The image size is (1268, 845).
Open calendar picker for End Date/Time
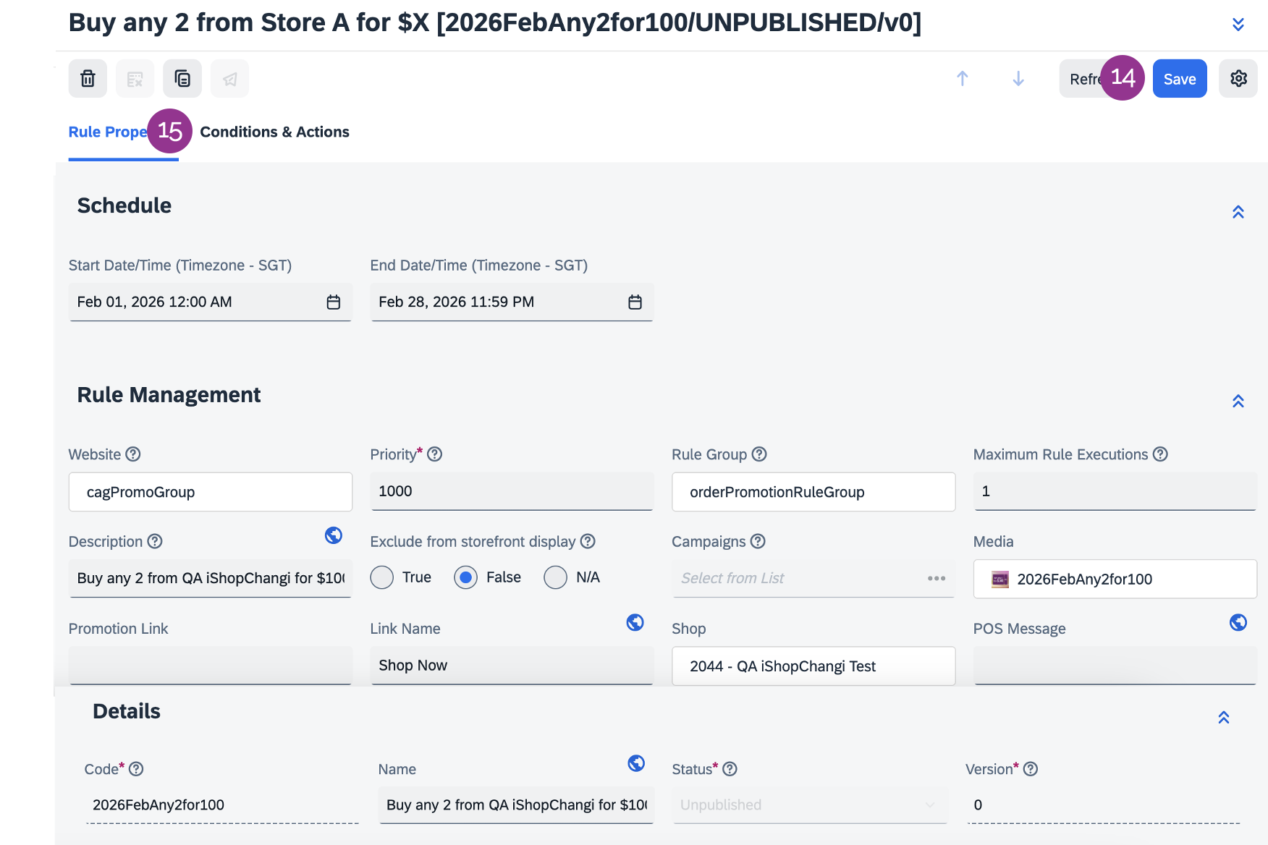coord(635,302)
